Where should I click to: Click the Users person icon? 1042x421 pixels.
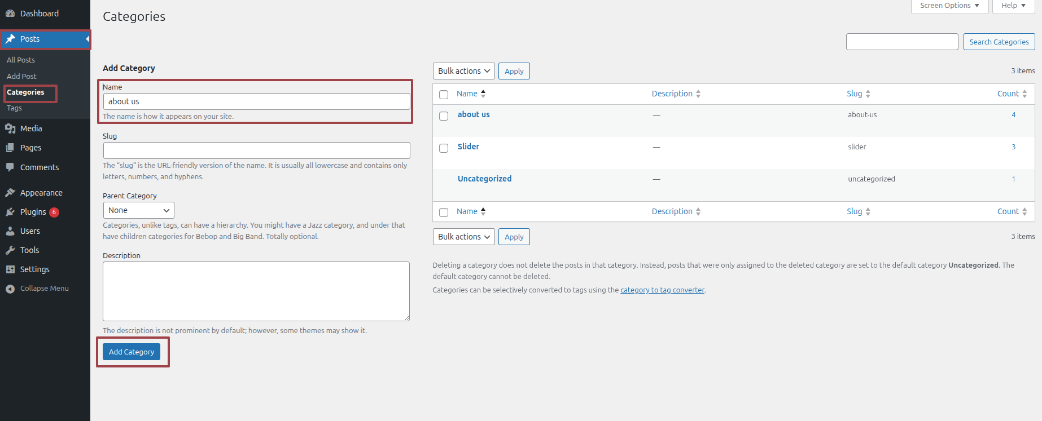(10, 231)
